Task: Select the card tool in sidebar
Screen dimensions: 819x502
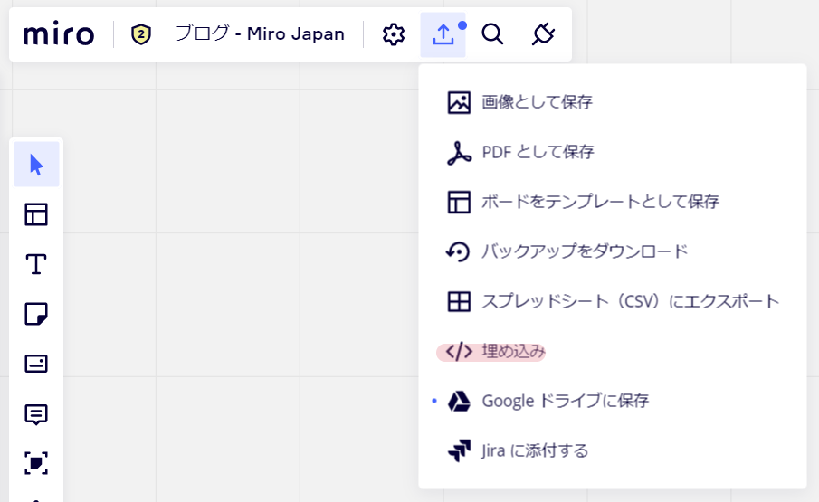Action: point(36,364)
